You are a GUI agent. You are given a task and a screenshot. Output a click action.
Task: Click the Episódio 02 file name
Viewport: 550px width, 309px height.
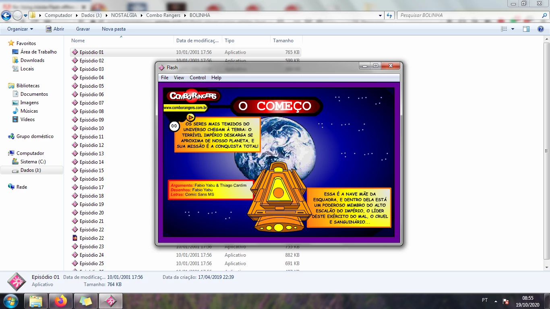pos(92,61)
